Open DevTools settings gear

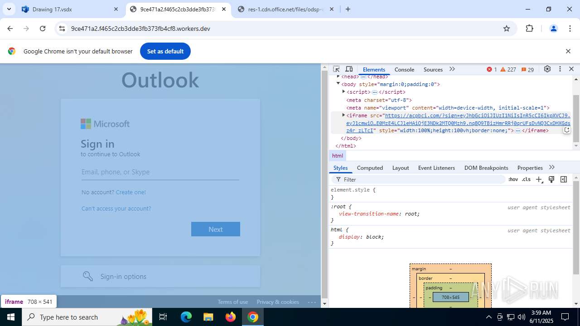(547, 69)
